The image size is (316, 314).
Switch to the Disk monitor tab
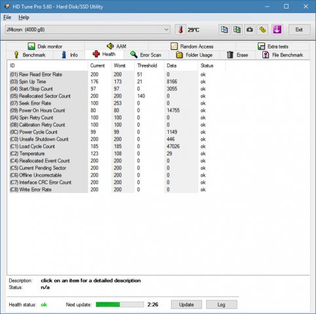point(45,46)
